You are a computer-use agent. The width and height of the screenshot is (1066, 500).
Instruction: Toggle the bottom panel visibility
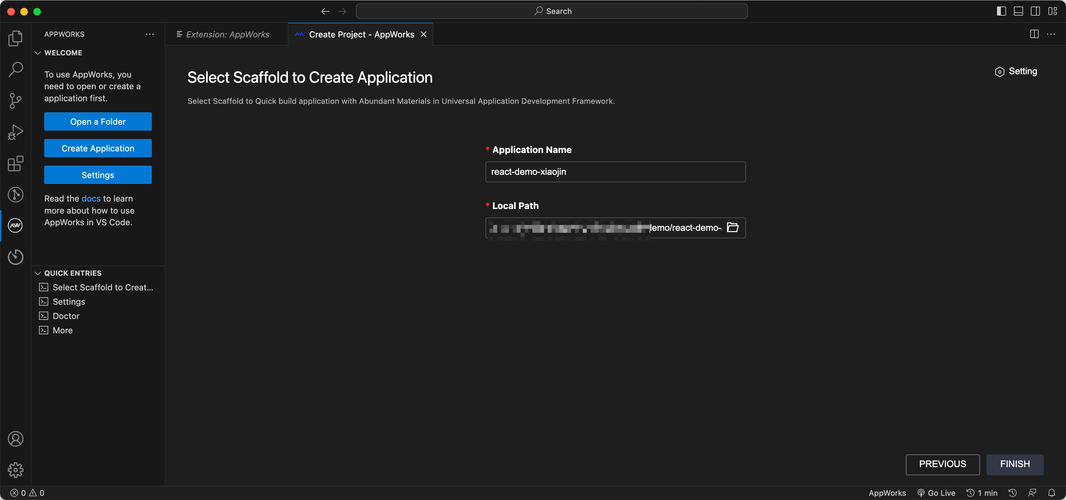click(1018, 11)
